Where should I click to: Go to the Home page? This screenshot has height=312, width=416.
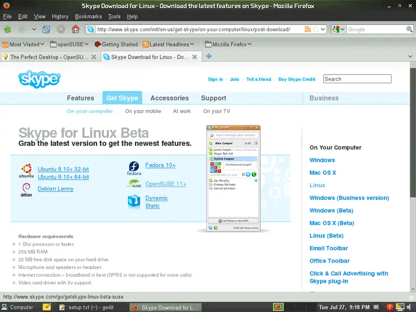[75, 29]
